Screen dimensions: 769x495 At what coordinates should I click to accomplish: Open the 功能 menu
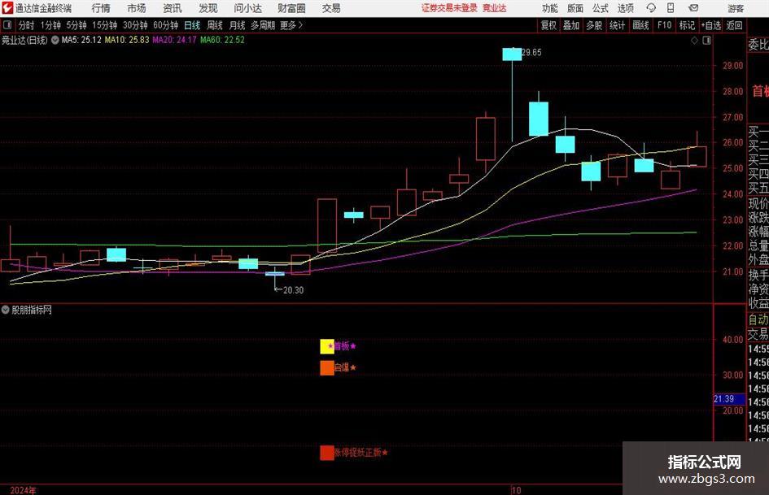click(550, 8)
